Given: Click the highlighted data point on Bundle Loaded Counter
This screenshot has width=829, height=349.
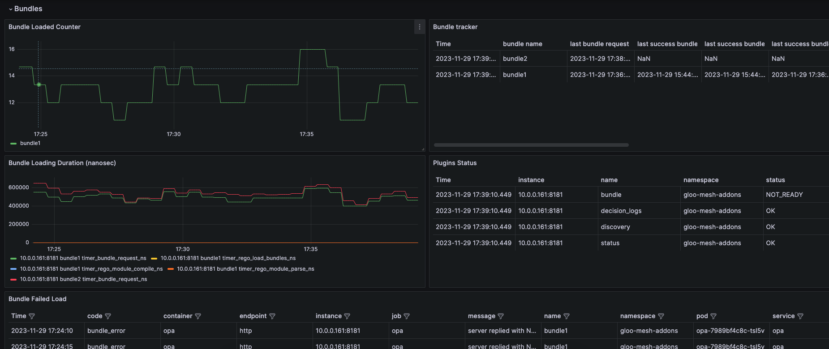Looking at the screenshot, I should coord(39,85).
